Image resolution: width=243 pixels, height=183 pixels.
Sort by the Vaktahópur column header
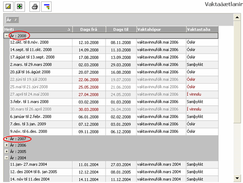[161, 29]
